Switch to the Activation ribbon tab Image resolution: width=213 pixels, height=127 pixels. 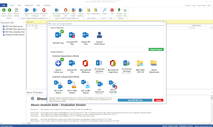click(x=47, y=5)
